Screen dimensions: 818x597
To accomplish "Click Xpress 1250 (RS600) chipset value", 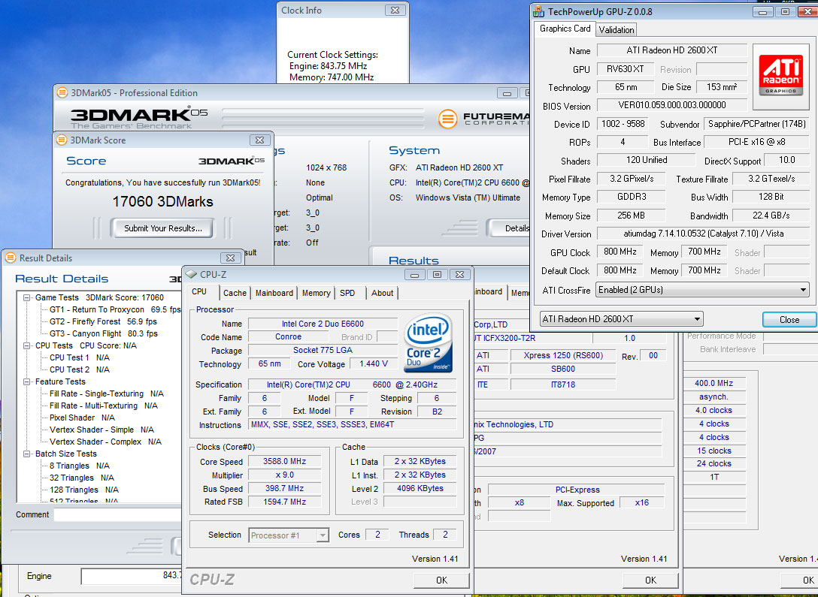I will [563, 355].
